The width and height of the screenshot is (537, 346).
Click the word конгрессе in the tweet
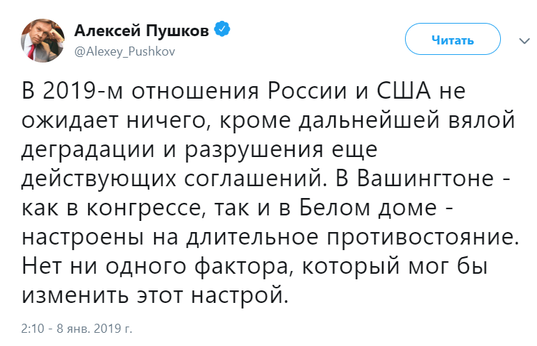coord(143,208)
